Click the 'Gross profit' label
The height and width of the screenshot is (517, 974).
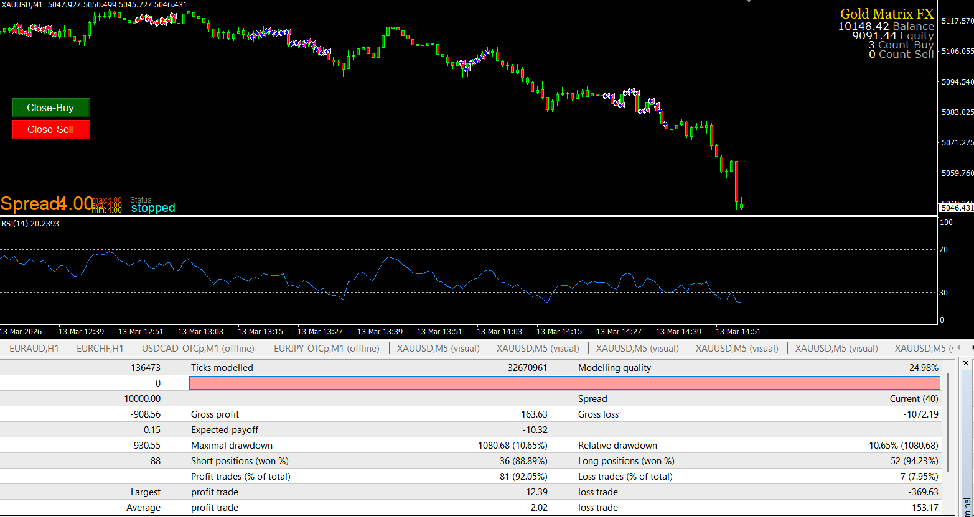point(215,414)
